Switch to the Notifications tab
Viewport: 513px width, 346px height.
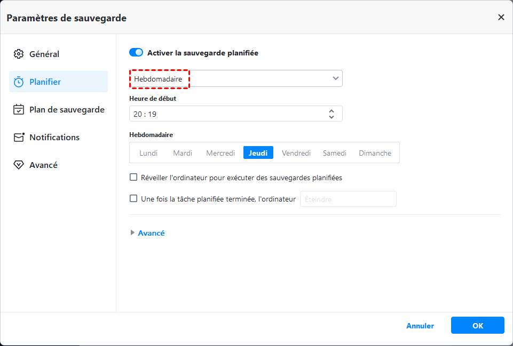coord(54,137)
